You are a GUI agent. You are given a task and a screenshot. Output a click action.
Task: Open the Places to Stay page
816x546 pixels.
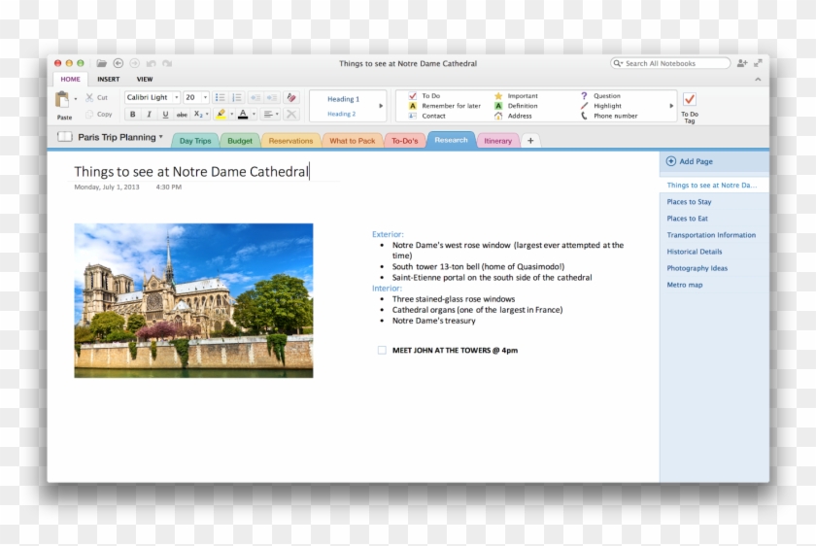point(714,202)
